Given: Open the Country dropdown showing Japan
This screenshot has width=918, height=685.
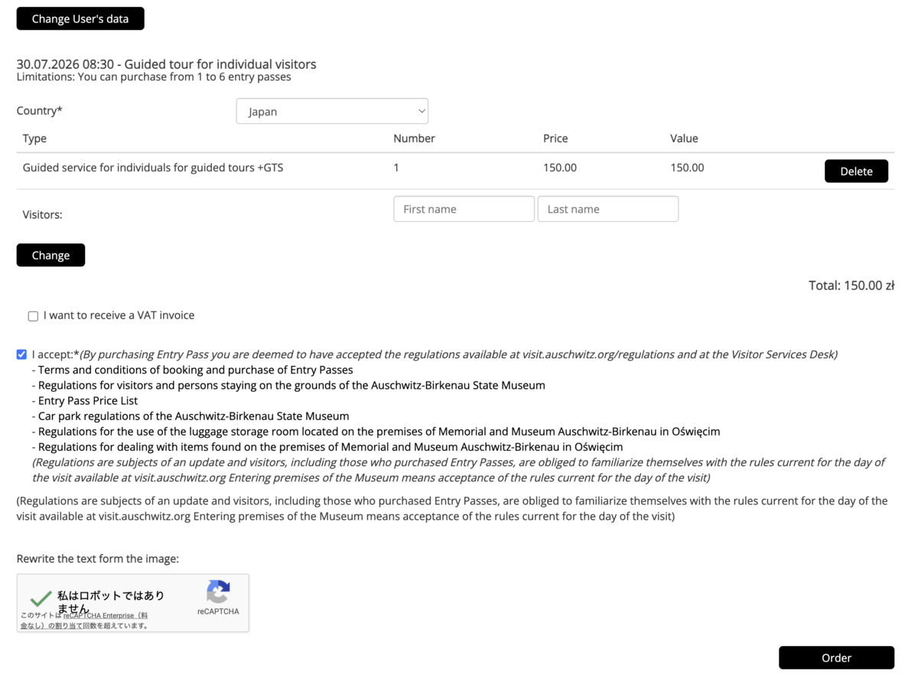Looking at the screenshot, I should coord(332,111).
